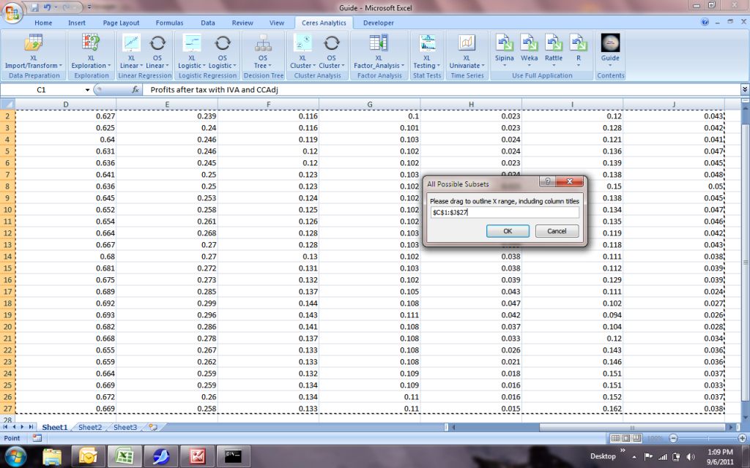Open the OS Tree decision tree tool
This screenshot has width=750, height=468.
tap(263, 52)
